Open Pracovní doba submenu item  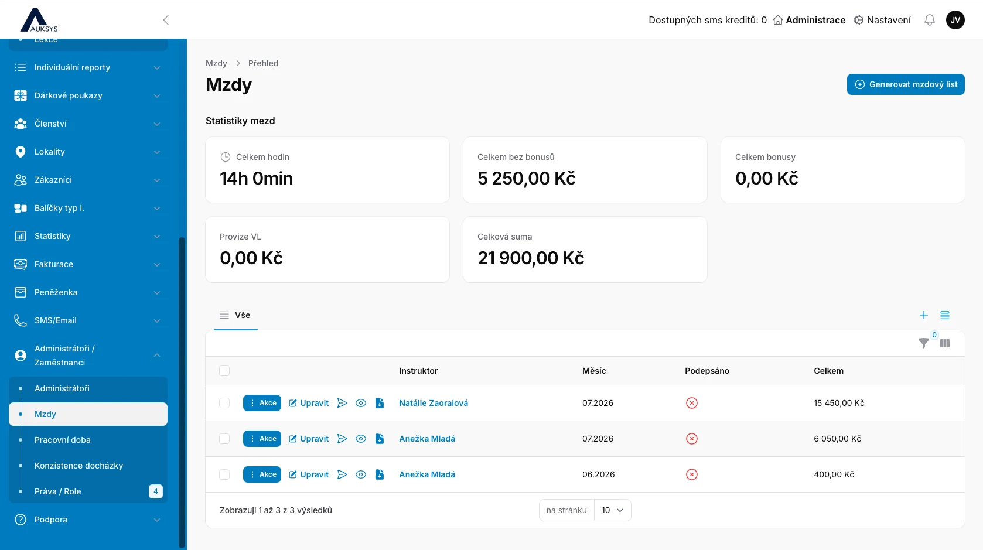(88, 440)
